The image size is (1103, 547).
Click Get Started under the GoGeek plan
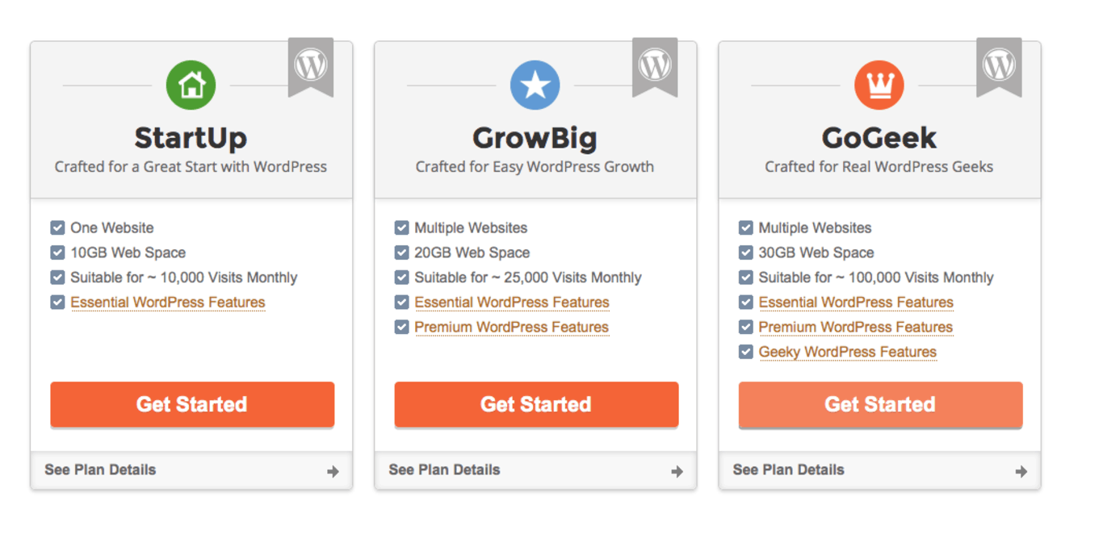click(880, 404)
